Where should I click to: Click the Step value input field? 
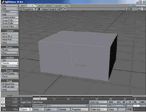click(x=139, y=109)
